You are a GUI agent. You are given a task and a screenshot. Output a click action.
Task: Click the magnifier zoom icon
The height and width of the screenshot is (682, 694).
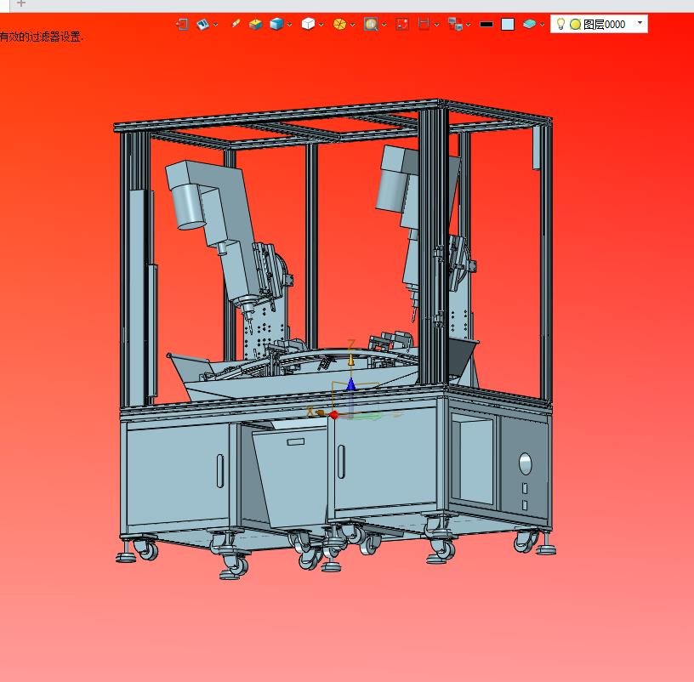tap(371, 24)
